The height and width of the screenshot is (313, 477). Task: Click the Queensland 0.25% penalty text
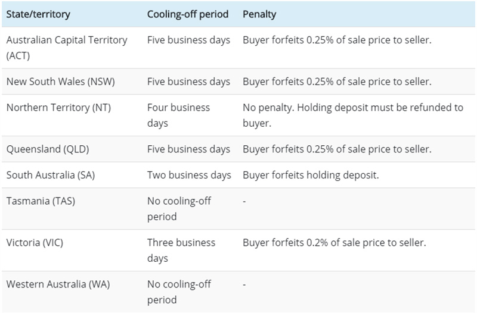click(337, 149)
